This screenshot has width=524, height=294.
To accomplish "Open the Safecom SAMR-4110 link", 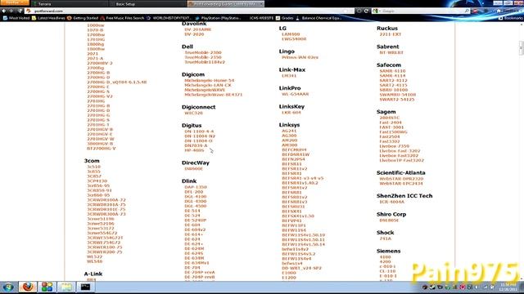I will [392, 71].
